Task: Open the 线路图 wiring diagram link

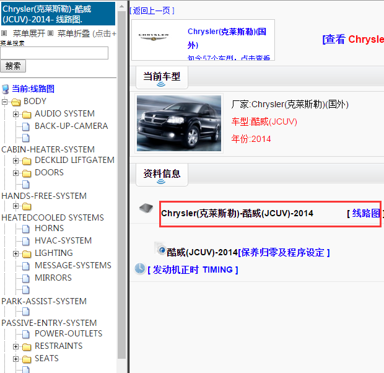Action: point(365,213)
